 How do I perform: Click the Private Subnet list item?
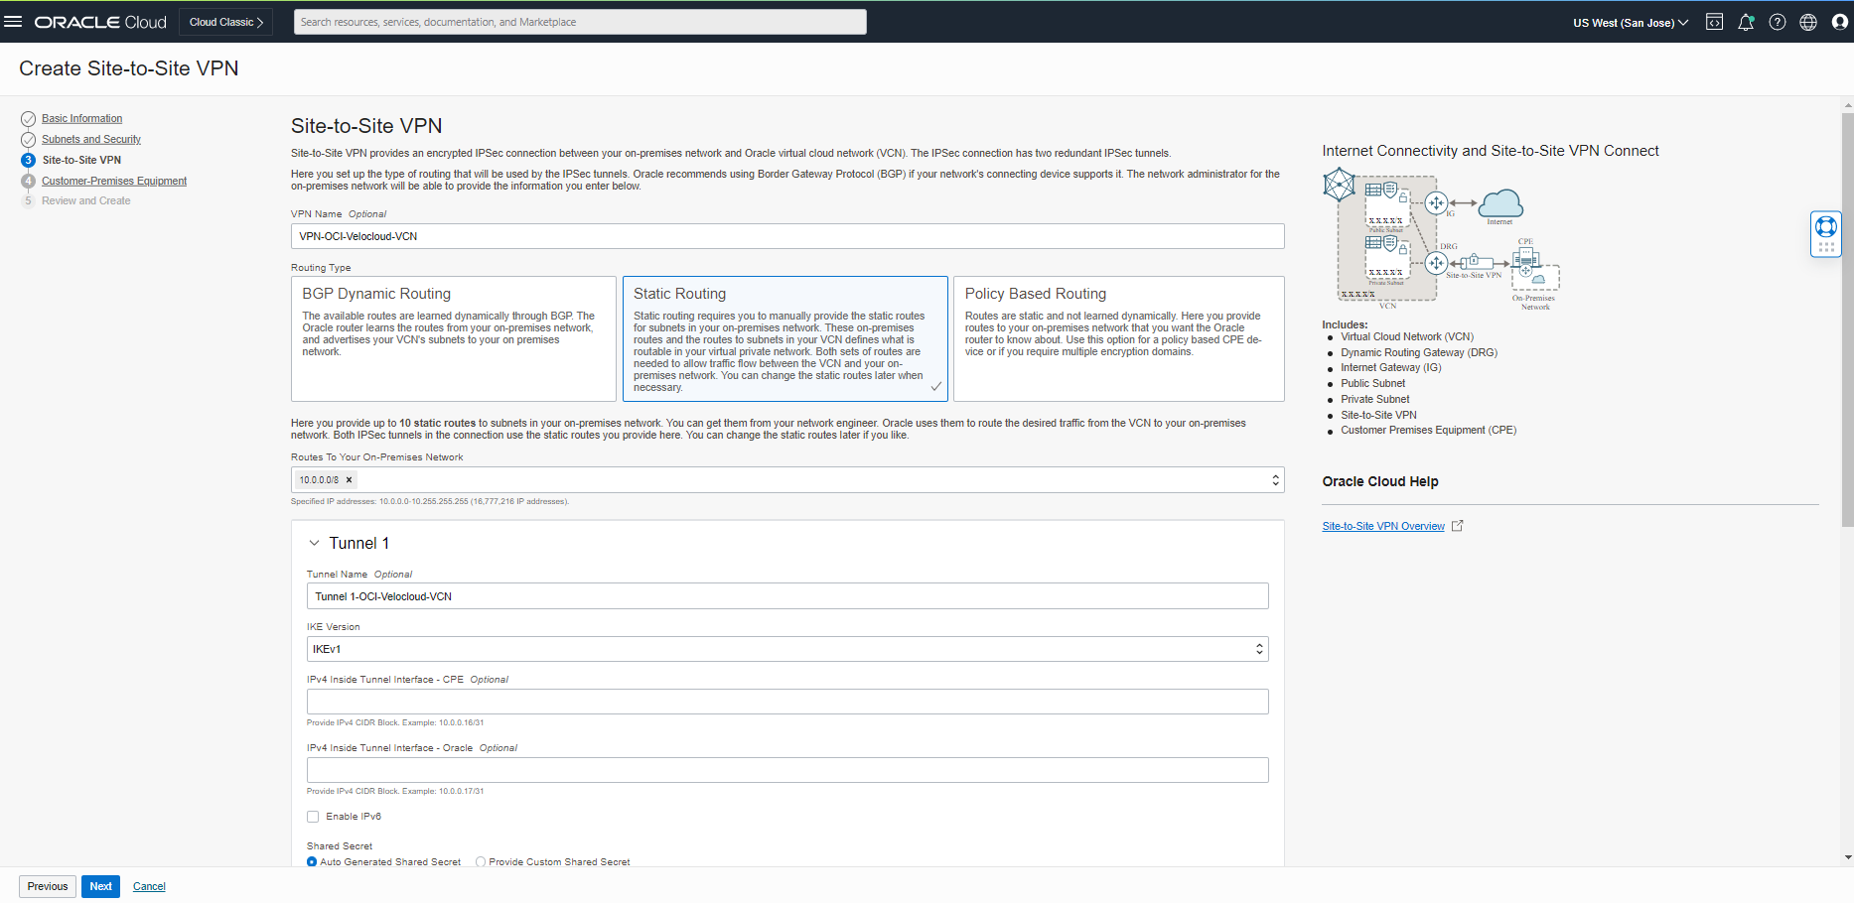click(1375, 400)
